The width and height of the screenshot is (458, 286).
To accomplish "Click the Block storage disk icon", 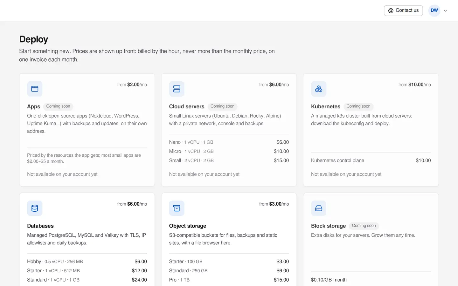I will click(x=319, y=208).
